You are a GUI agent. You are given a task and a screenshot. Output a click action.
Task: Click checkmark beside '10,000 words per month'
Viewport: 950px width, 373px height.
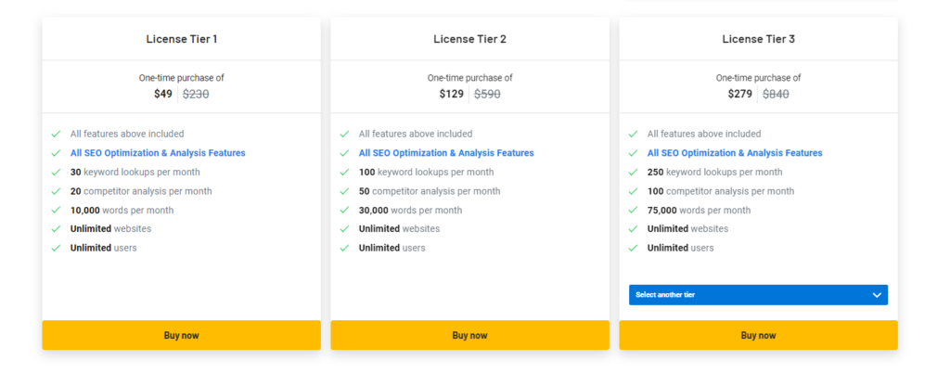(56, 210)
